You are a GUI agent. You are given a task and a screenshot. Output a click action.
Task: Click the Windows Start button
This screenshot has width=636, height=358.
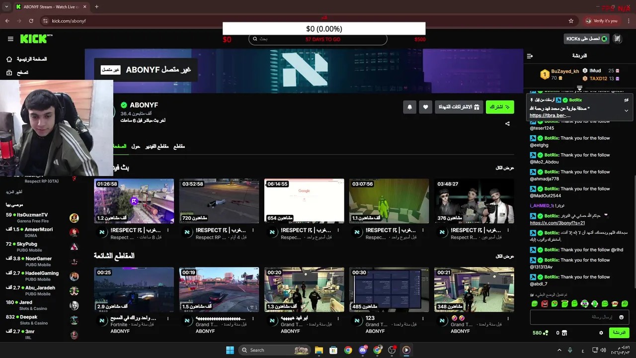pos(230,350)
